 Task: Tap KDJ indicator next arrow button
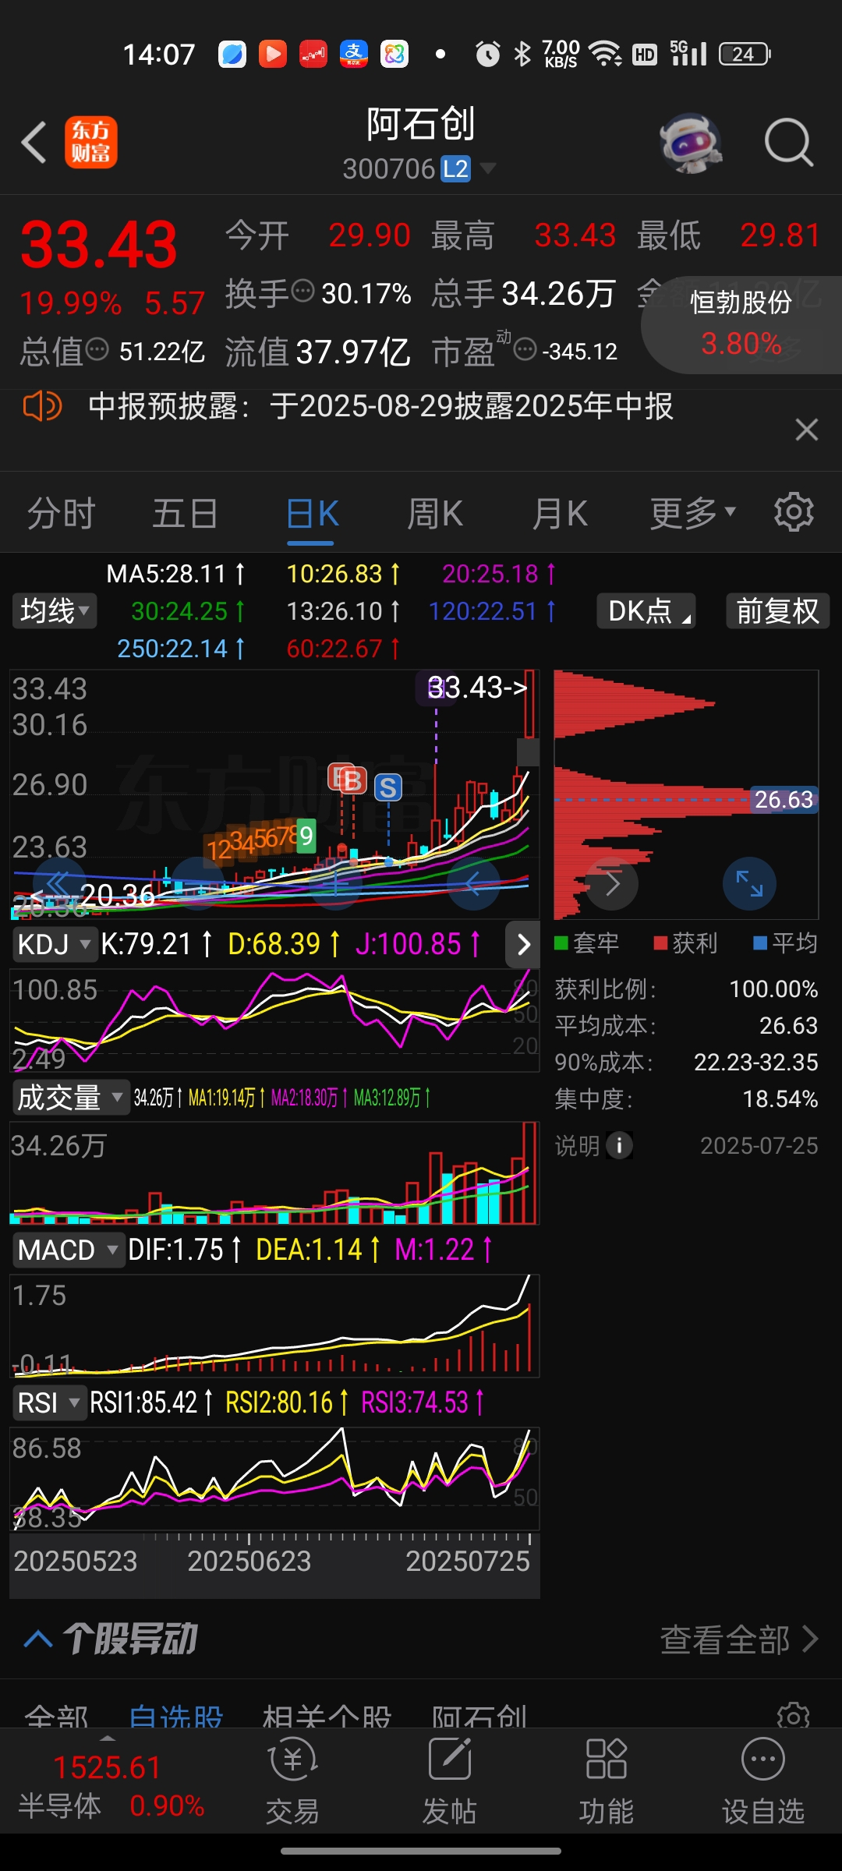pyautogui.click(x=523, y=944)
